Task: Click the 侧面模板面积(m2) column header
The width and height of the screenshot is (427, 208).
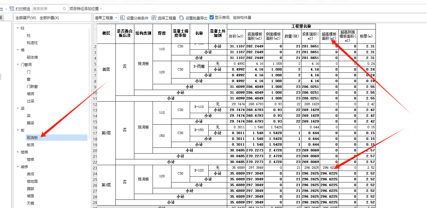Action: click(273, 36)
